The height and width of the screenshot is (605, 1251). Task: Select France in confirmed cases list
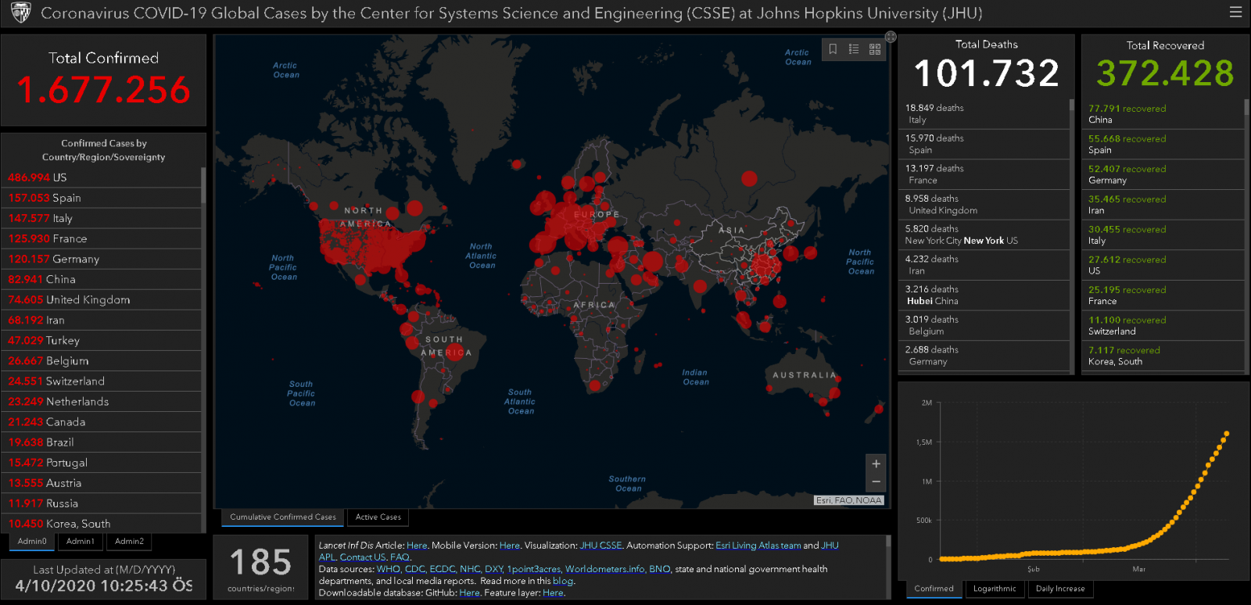click(102, 238)
